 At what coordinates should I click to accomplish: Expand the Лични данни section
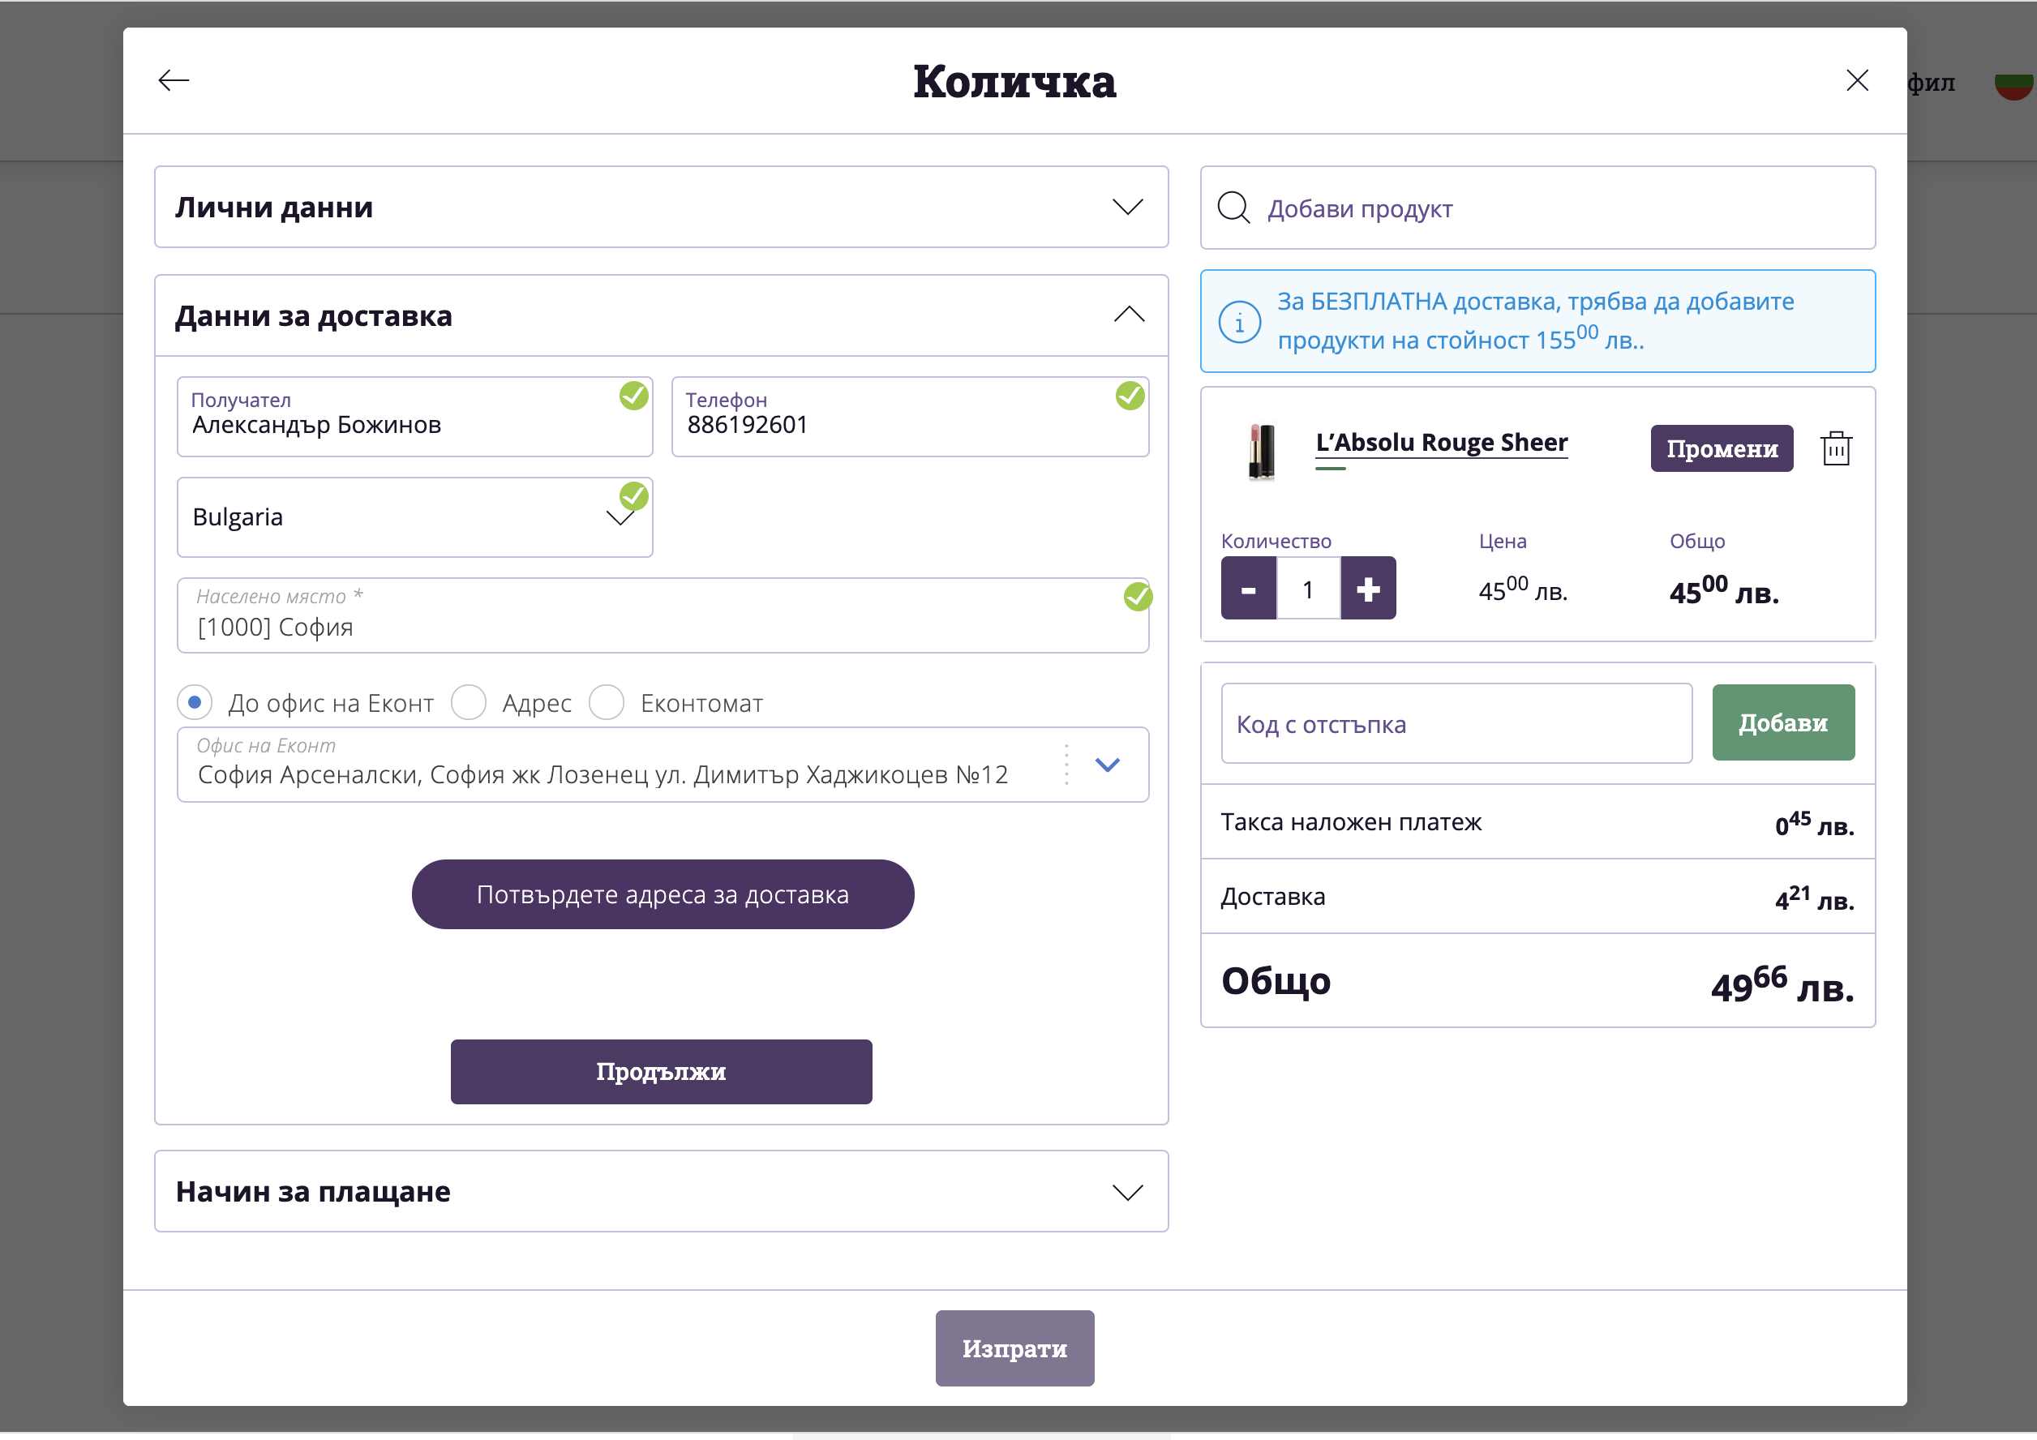pyautogui.click(x=1126, y=208)
